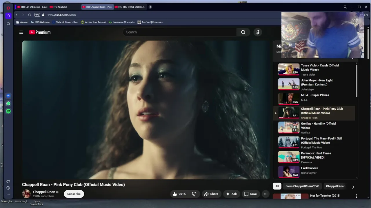
Task: Select the All filter chip
Action: (x=277, y=186)
